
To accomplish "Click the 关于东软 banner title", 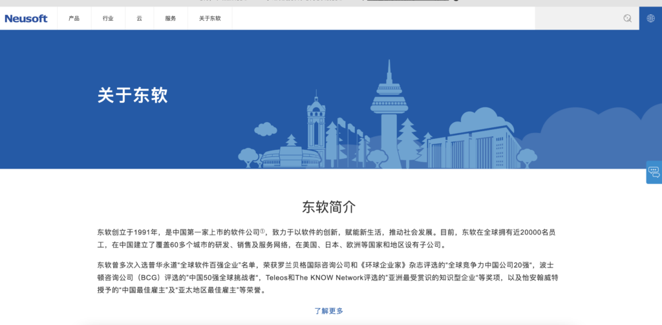I will coord(133,96).
